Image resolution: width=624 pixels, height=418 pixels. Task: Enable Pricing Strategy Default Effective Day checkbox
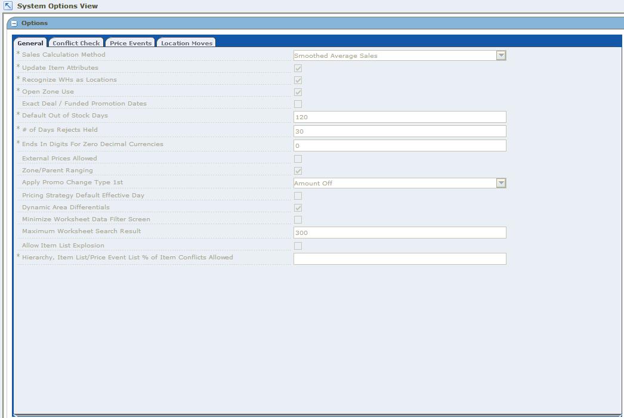pyautogui.click(x=298, y=196)
